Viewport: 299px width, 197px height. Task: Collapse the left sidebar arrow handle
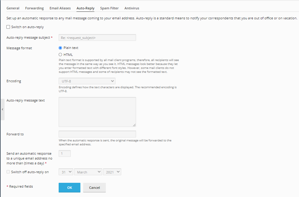(x=2, y=109)
